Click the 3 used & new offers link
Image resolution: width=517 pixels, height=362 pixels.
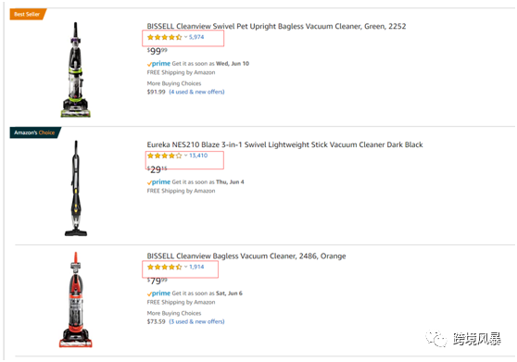(x=196, y=321)
